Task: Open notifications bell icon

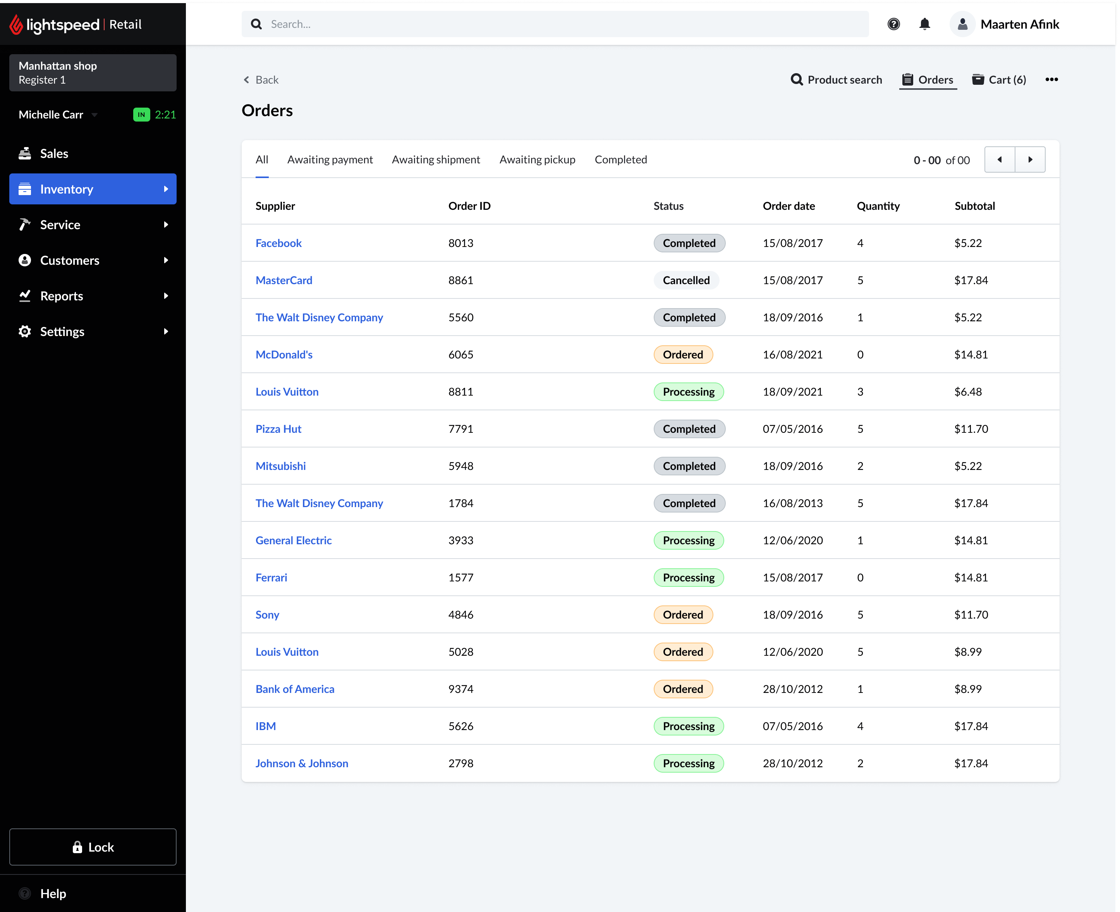Action: coord(924,24)
